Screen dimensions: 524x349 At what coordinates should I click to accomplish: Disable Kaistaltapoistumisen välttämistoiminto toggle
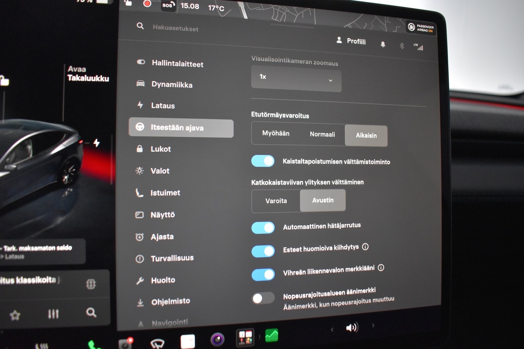(263, 161)
